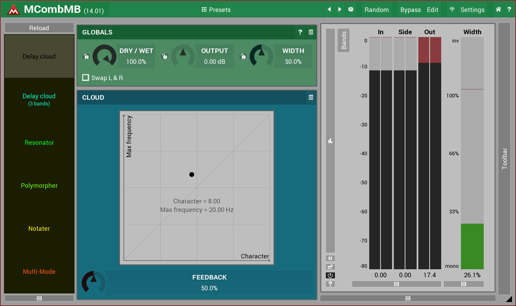Toggle the Bypass button

click(x=410, y=10)
